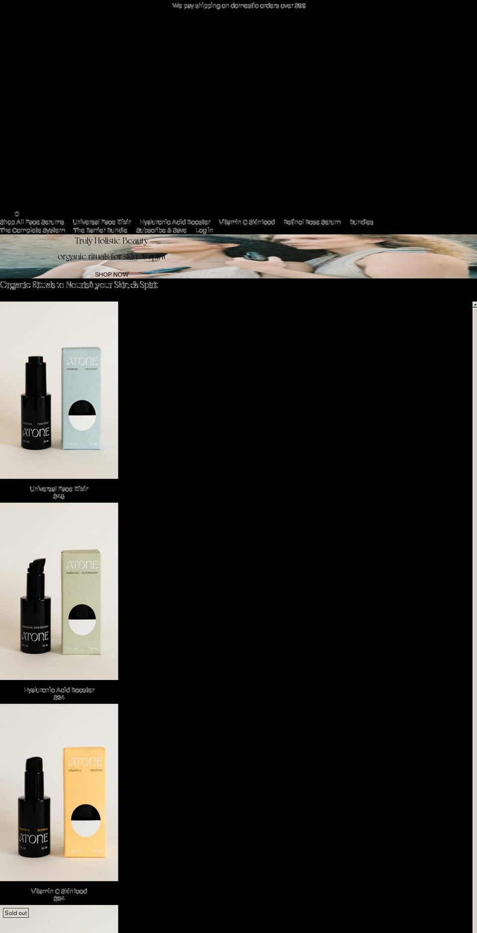Click the small cart count icon above the menu

(17, 214)
